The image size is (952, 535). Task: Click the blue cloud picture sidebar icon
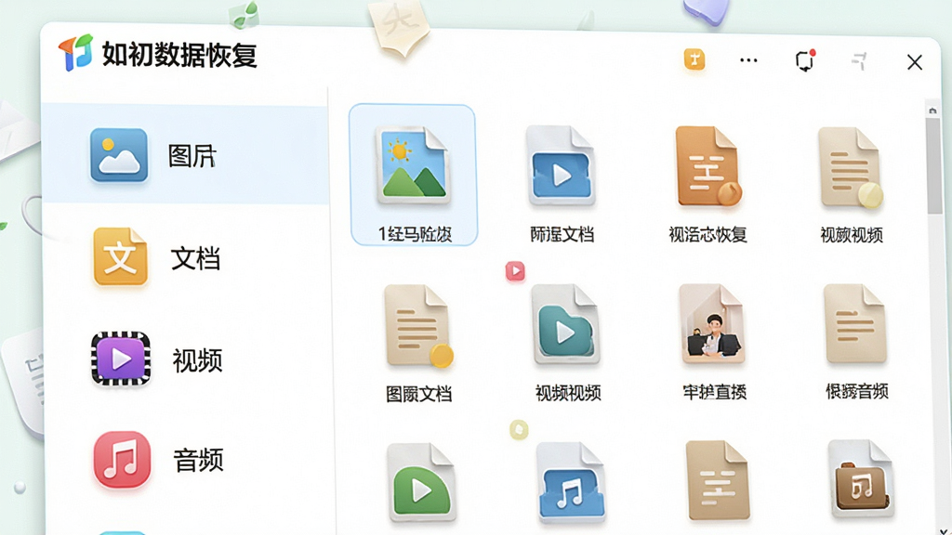119,155
